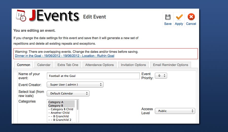Switch to the Common tab
The height and width of the screenshot is (132, 228).
[24, 65]
